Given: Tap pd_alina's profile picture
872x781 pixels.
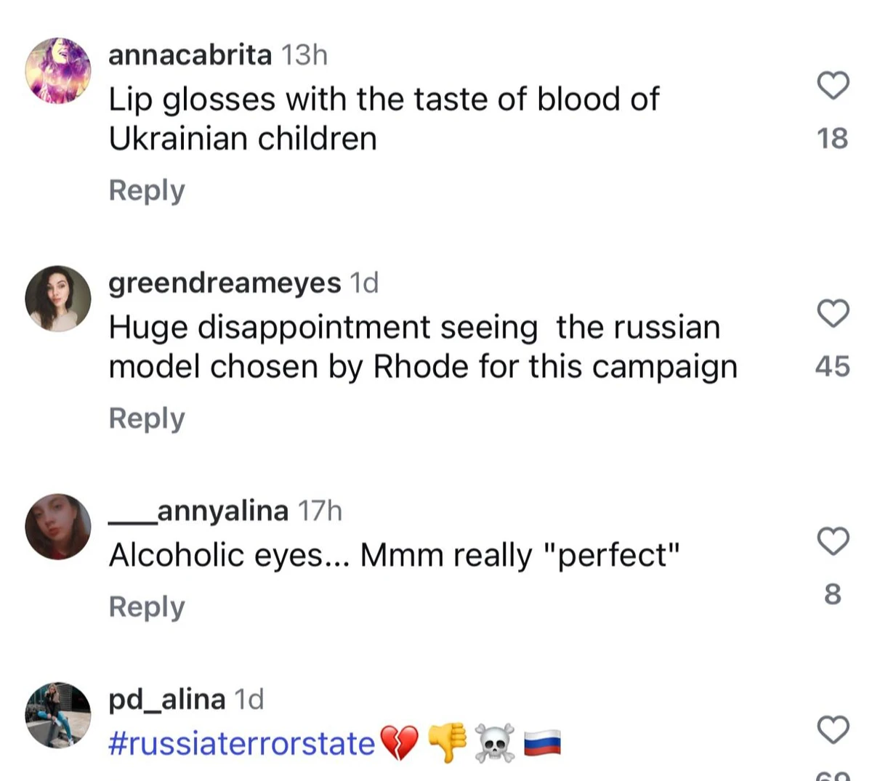Looking at the screenshot, I should (58, 715).
